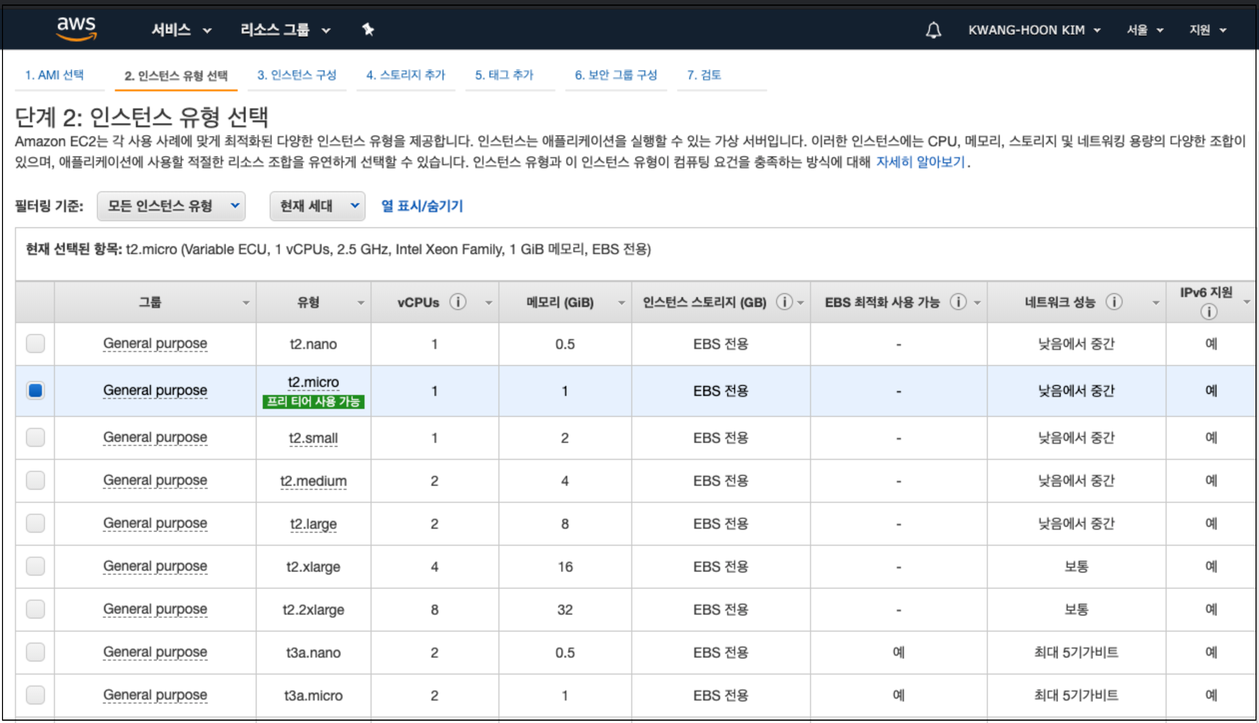The height and width of the screenshot is (723, 1259).
Task: Click the 열 표시/숨기기 link
Action: (422, 206)
